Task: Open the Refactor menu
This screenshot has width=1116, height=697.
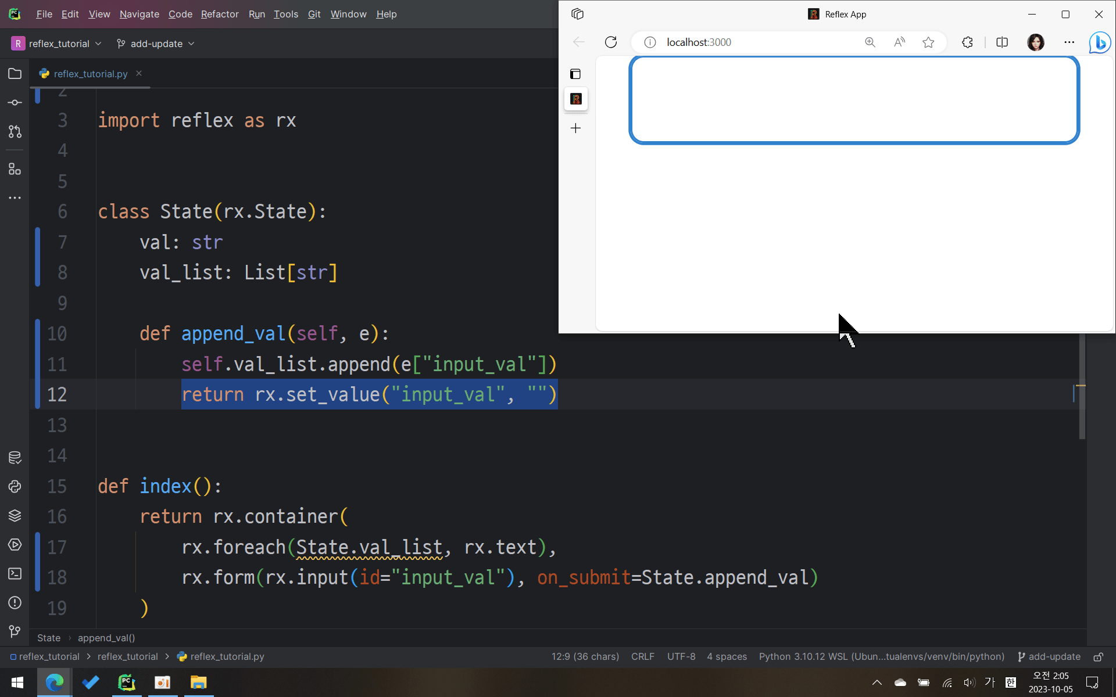Action: pos(220,14)
